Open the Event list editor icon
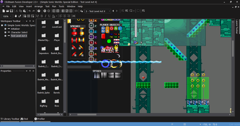The image size is (240, 126). click(71, 11)
